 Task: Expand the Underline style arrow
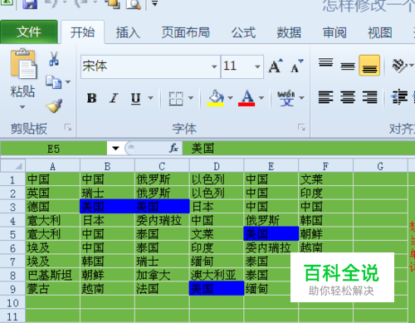pos(151,98)
